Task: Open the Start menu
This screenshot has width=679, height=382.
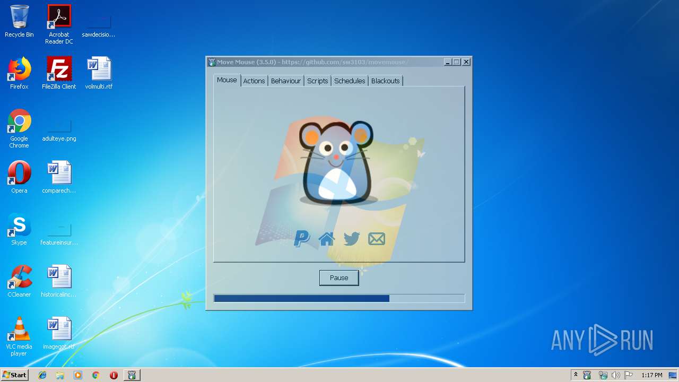Action: tap(14, 375)
